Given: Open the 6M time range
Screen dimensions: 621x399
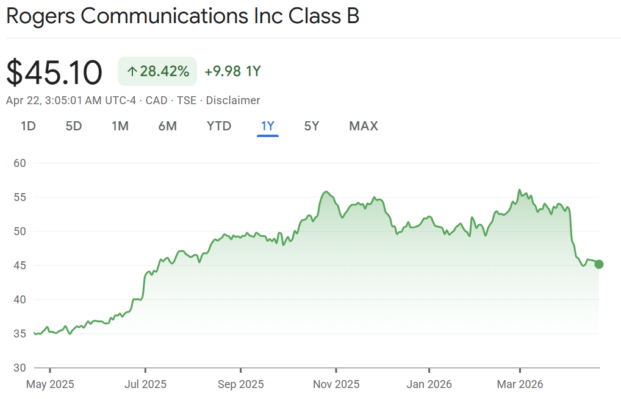Looking at the screenshot, I should 167,126.
